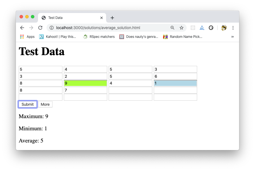Click the More button
This screenshot has width=255, height=171.
(45, 104)
